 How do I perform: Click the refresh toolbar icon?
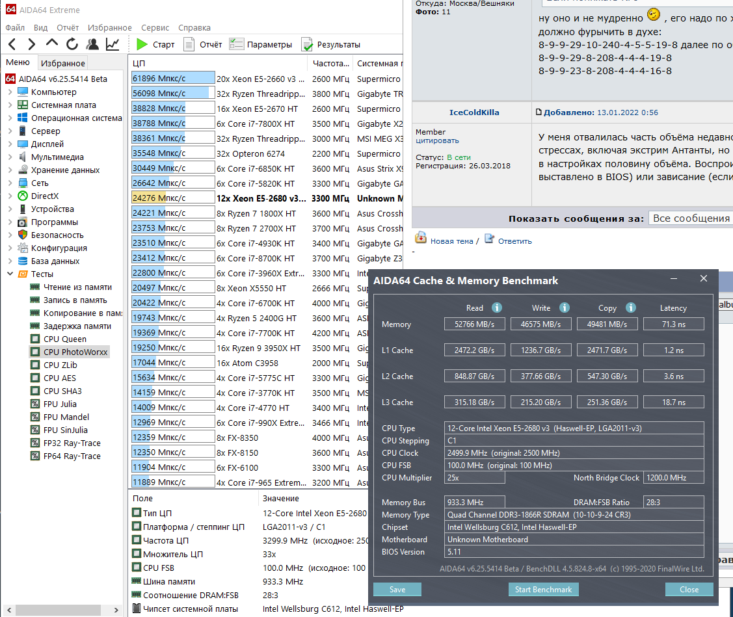coord(72,44)
